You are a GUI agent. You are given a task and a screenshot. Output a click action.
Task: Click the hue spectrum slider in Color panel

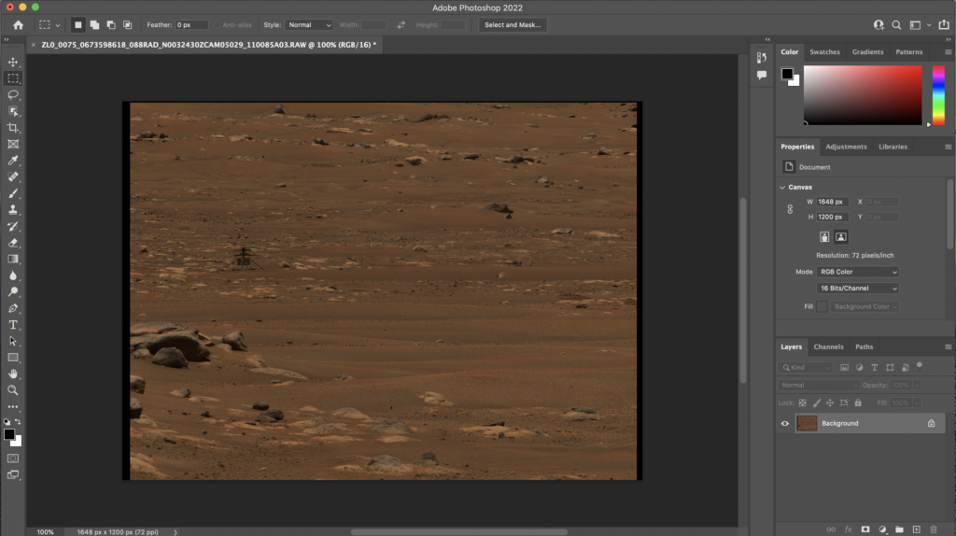938,94
